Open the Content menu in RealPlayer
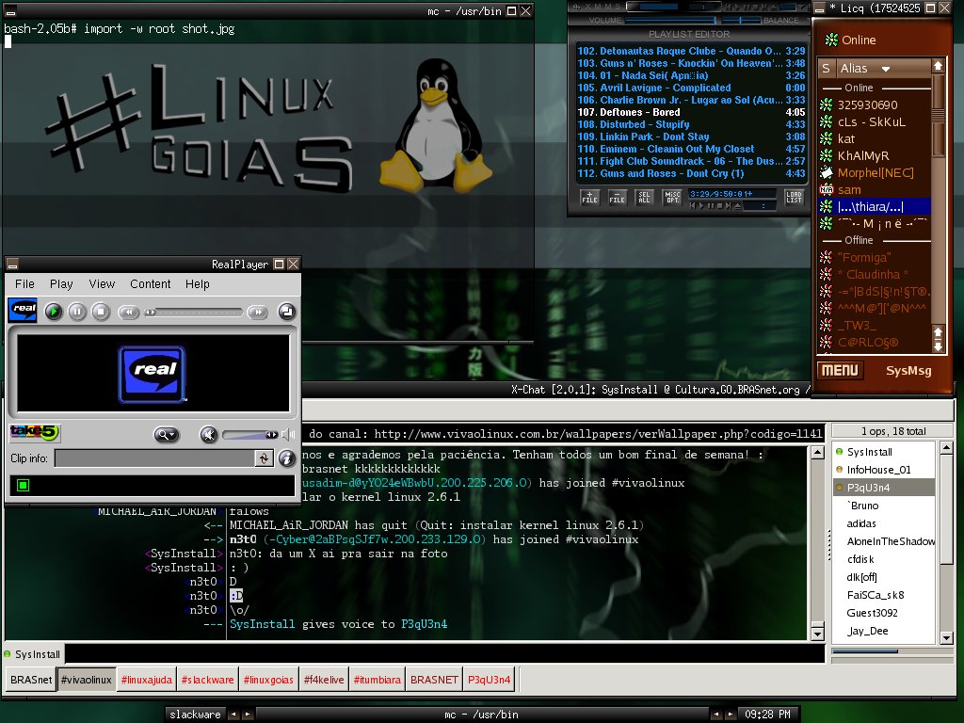 (x=150, y=284)
